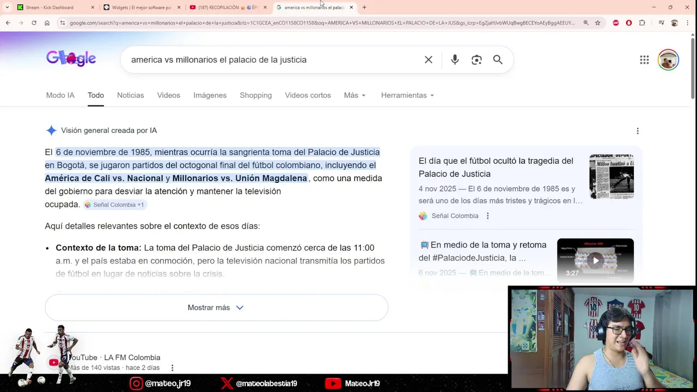Select the Shopping search tab
Screen dimensions: 697x392
coord(255,95)
